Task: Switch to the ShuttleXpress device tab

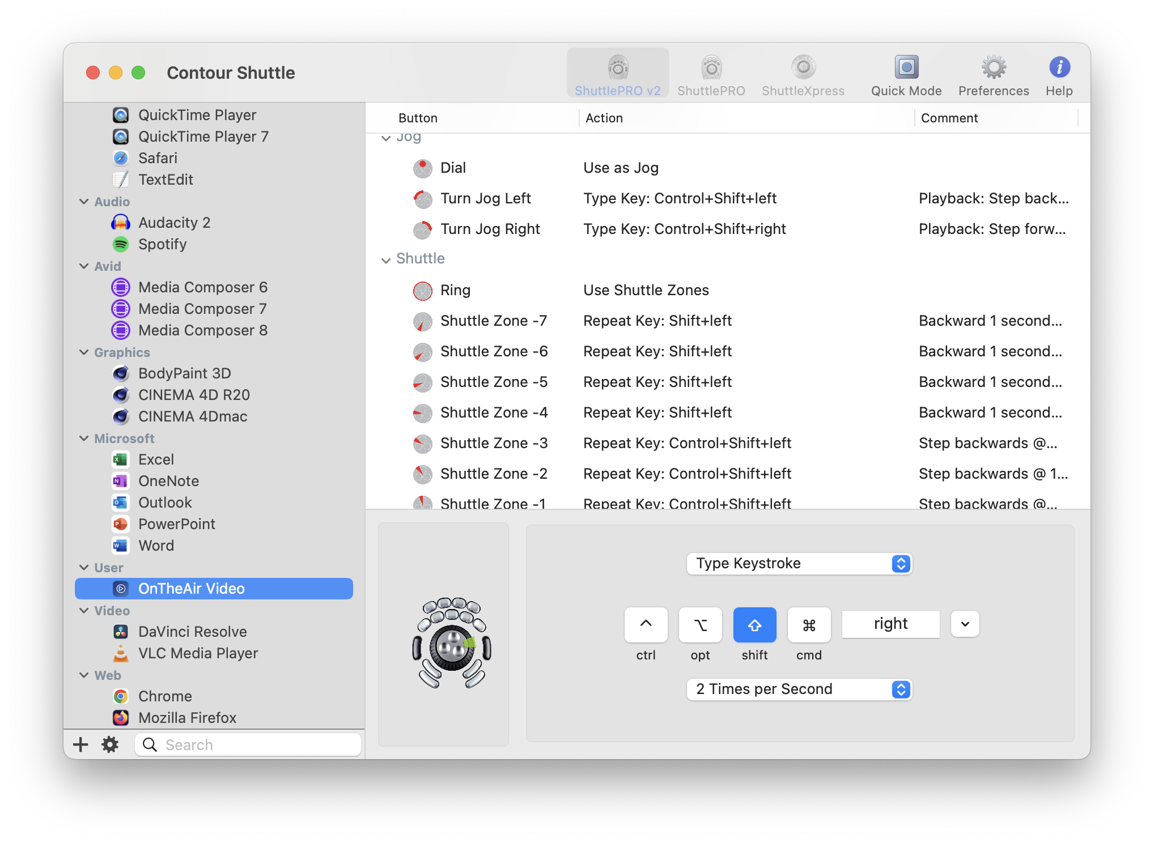Action: (x=803, y=74)
